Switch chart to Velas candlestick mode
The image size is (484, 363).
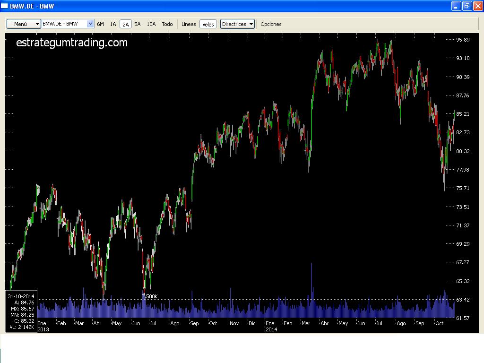pos(208,24)
